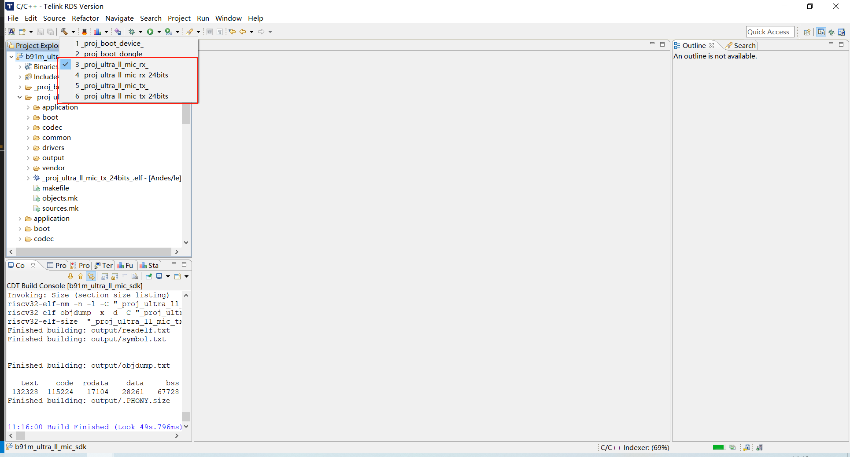
Task: Open the debug dropdown arrow
Action: (140, 32)
